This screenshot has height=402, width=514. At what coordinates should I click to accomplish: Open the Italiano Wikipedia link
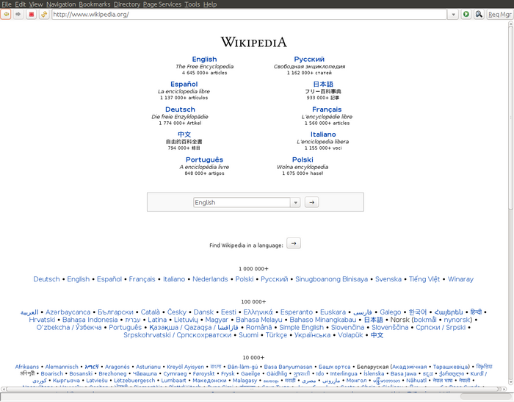(x=323, y=134)
